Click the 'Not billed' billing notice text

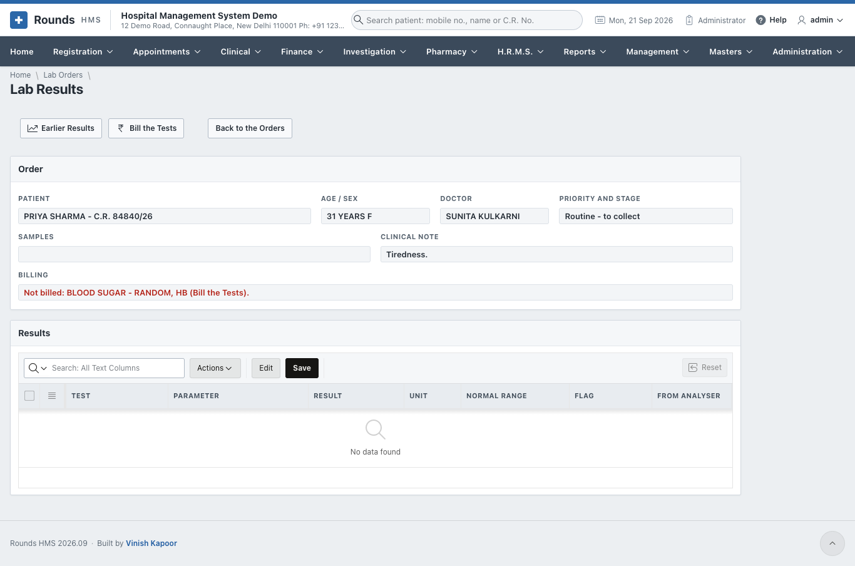136,292
